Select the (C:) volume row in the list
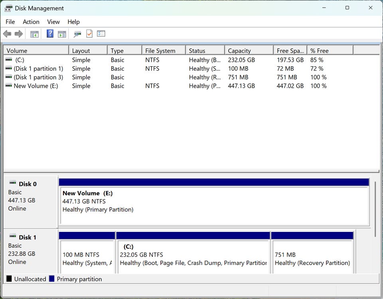The image size is (383, 299). pyautogui.click(x=20, y=60)
